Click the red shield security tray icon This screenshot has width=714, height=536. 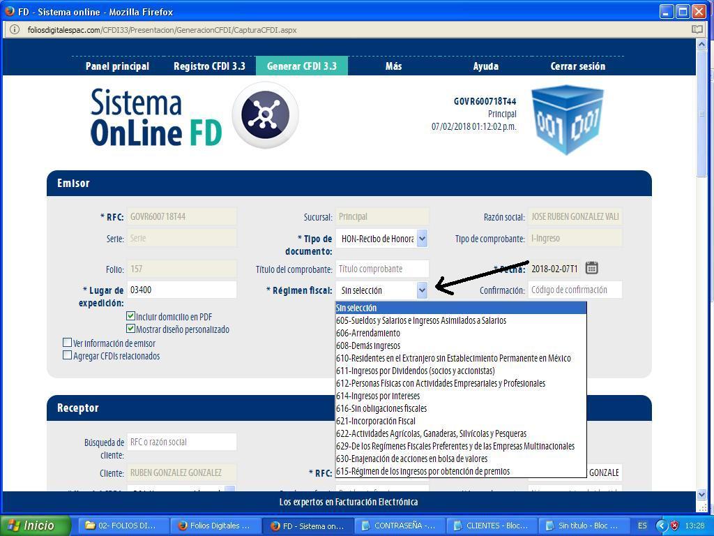click(x=674, y=526)
